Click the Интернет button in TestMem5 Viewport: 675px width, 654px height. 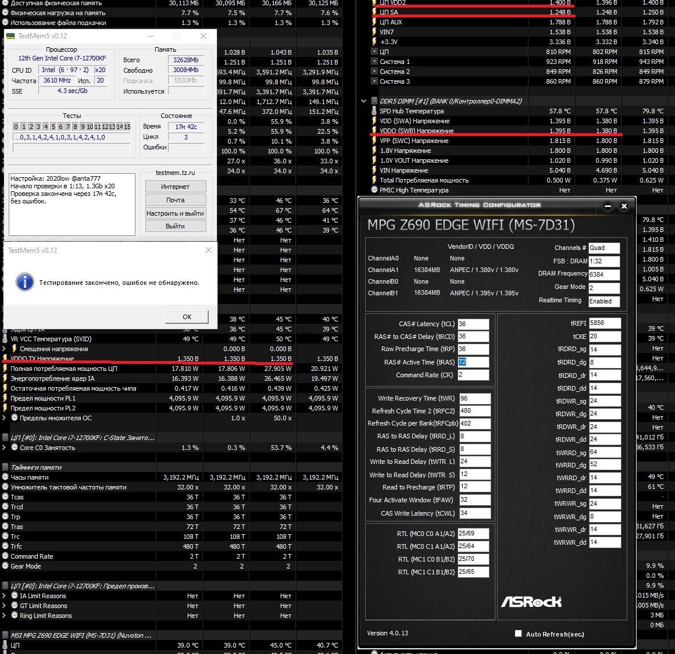(x=176, y=187)
